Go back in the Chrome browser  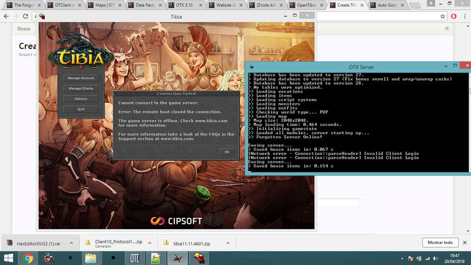pos(6,16)
